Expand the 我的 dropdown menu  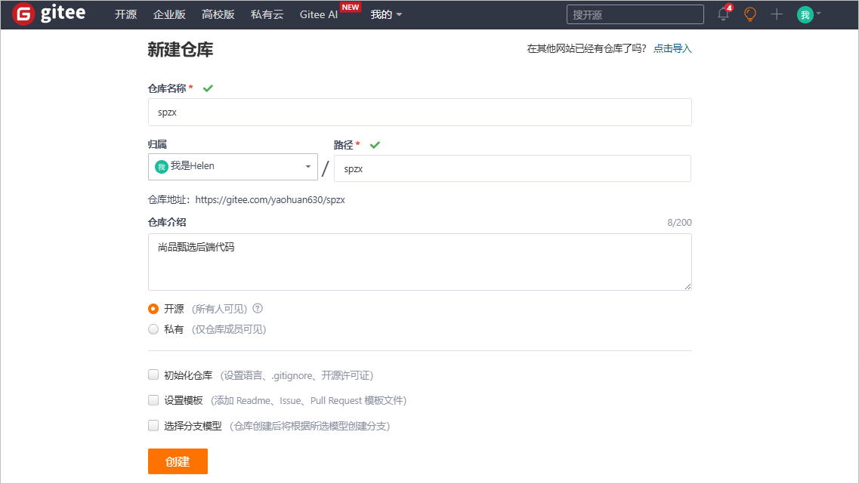click(x=386, y=15)
